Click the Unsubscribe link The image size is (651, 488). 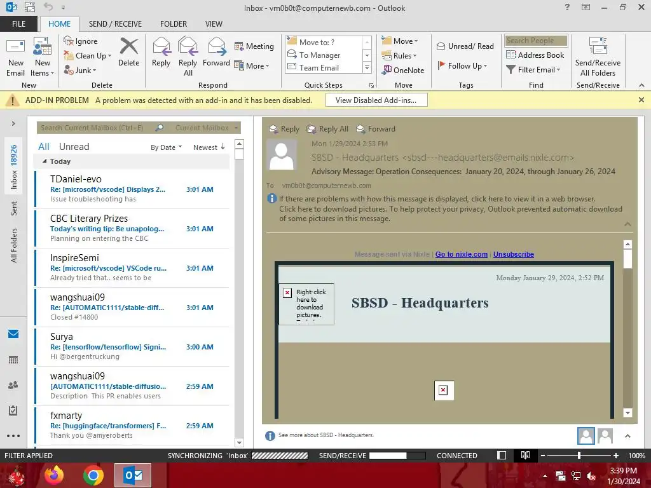pos(514,254)
